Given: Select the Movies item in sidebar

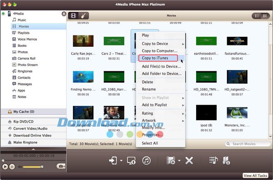Looking at the screenshot, I should click(39, 26).
